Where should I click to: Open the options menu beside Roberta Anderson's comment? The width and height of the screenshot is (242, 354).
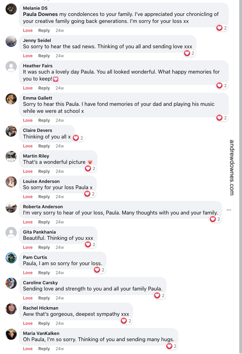(x=229, y=210)
